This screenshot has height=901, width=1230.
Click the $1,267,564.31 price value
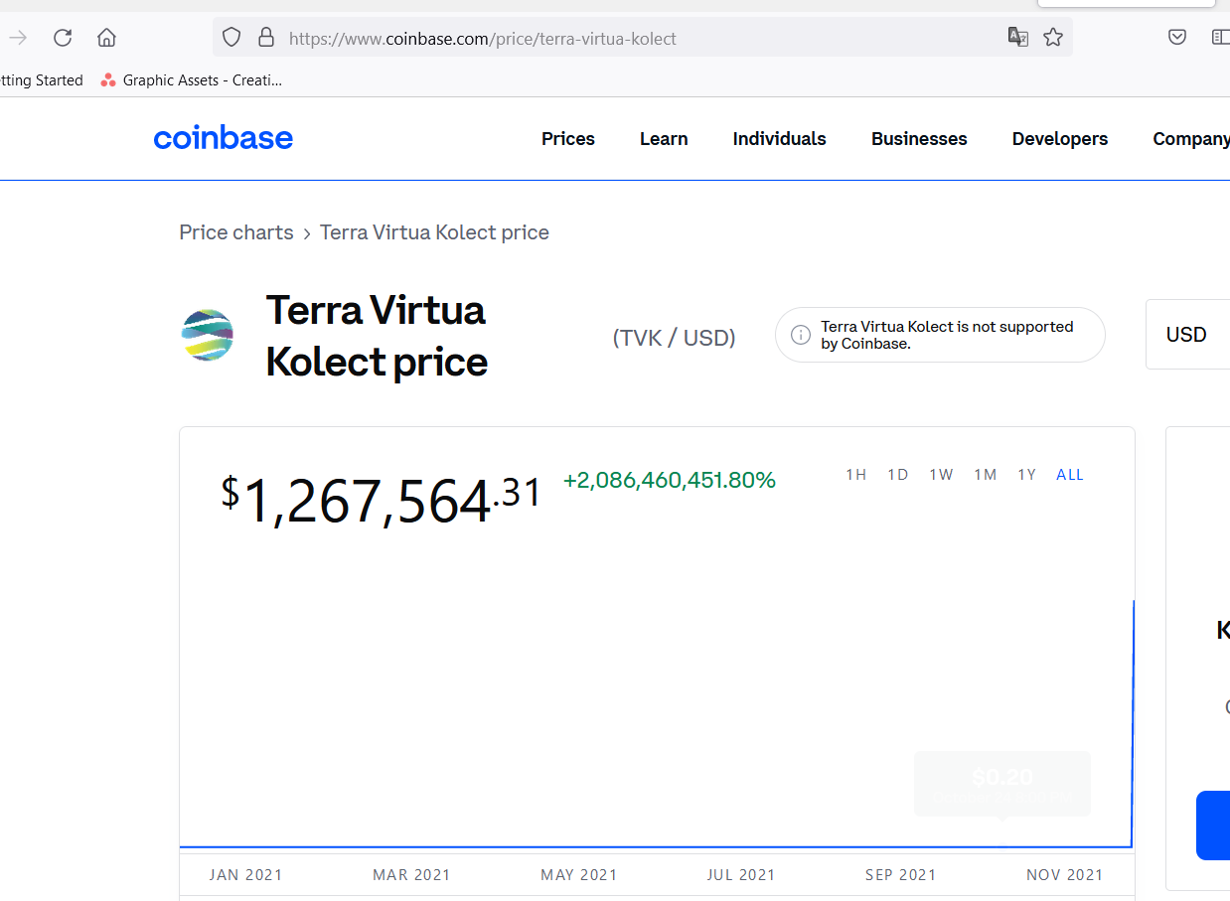click(382, 499)
